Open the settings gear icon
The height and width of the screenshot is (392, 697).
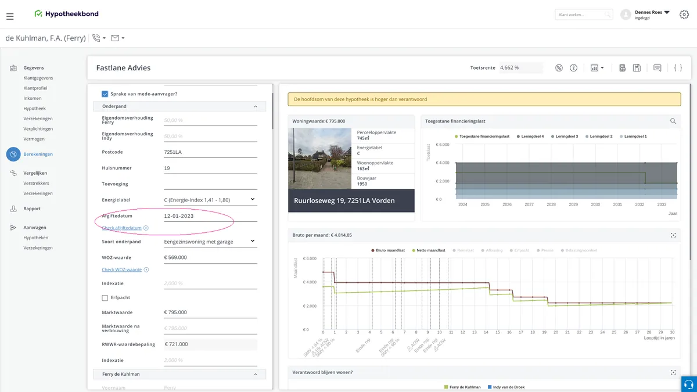pos(684,15)
